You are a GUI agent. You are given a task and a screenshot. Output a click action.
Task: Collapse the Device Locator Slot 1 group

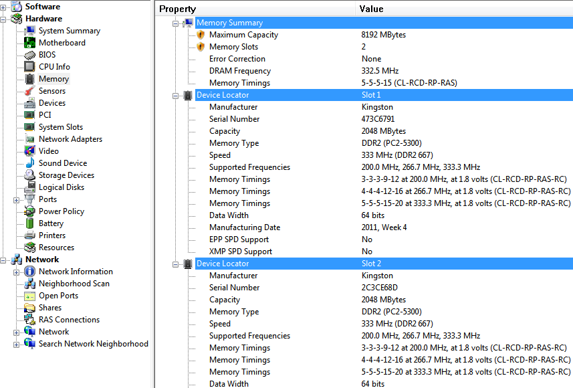tap(177, 95)
